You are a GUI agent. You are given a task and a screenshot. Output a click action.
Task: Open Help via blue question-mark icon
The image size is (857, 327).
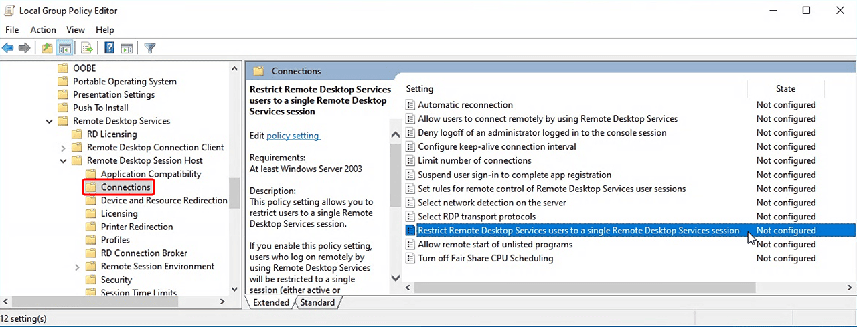tap(108, 48)
